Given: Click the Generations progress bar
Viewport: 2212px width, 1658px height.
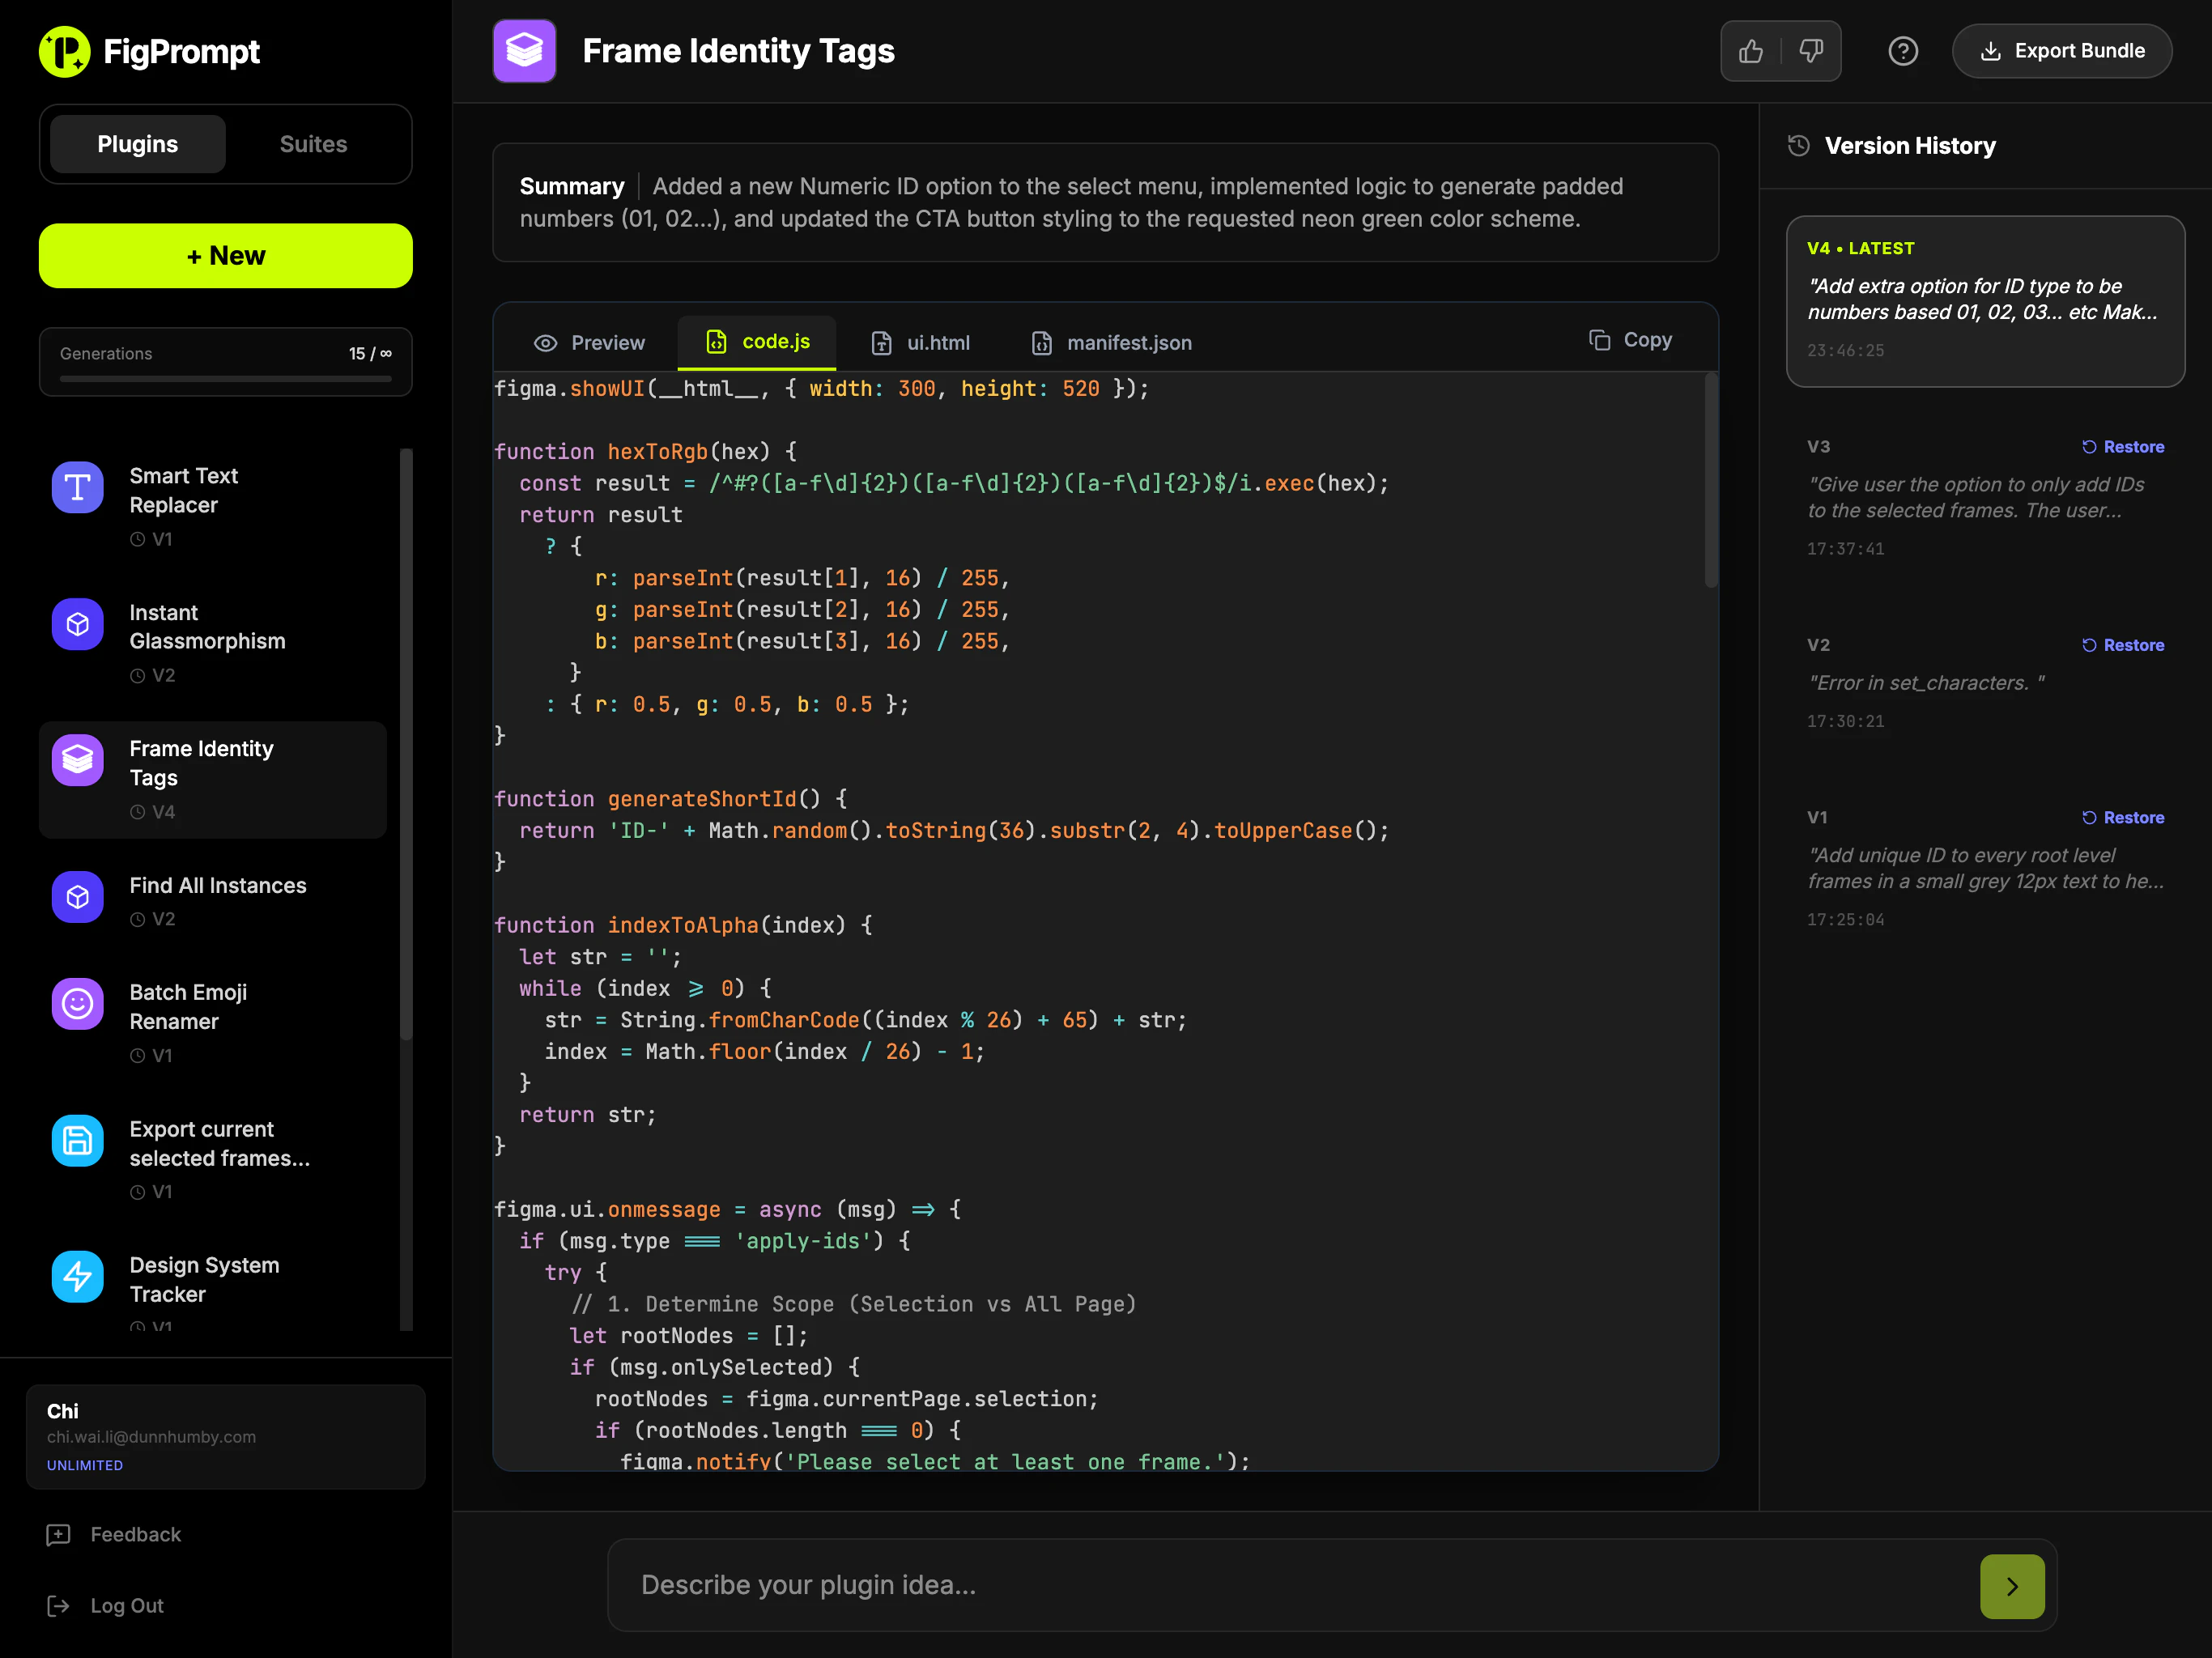Looking at the screenshot, I should 225,379.
